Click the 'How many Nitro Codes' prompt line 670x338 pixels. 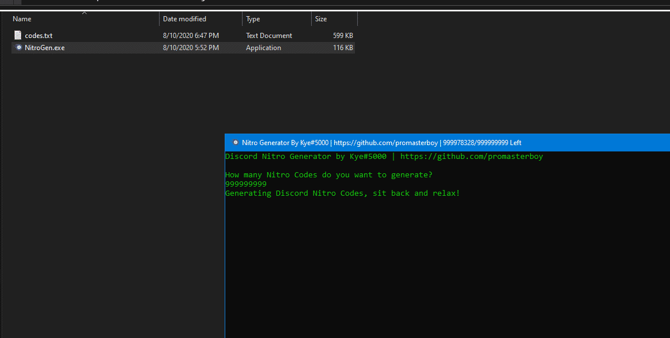(329, 175)
